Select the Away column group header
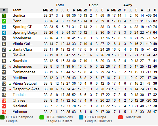The width and height of the screenshot is (158, 126). 128,5
